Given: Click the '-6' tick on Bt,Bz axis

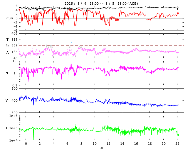Looking at the screenshot, I should pyautogui.click(x=15, y=30).
